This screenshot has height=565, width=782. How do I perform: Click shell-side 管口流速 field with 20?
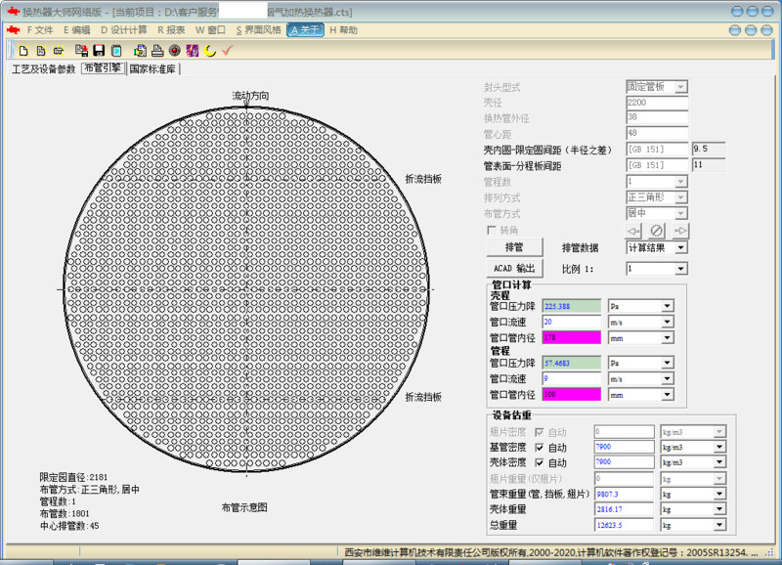572,323
